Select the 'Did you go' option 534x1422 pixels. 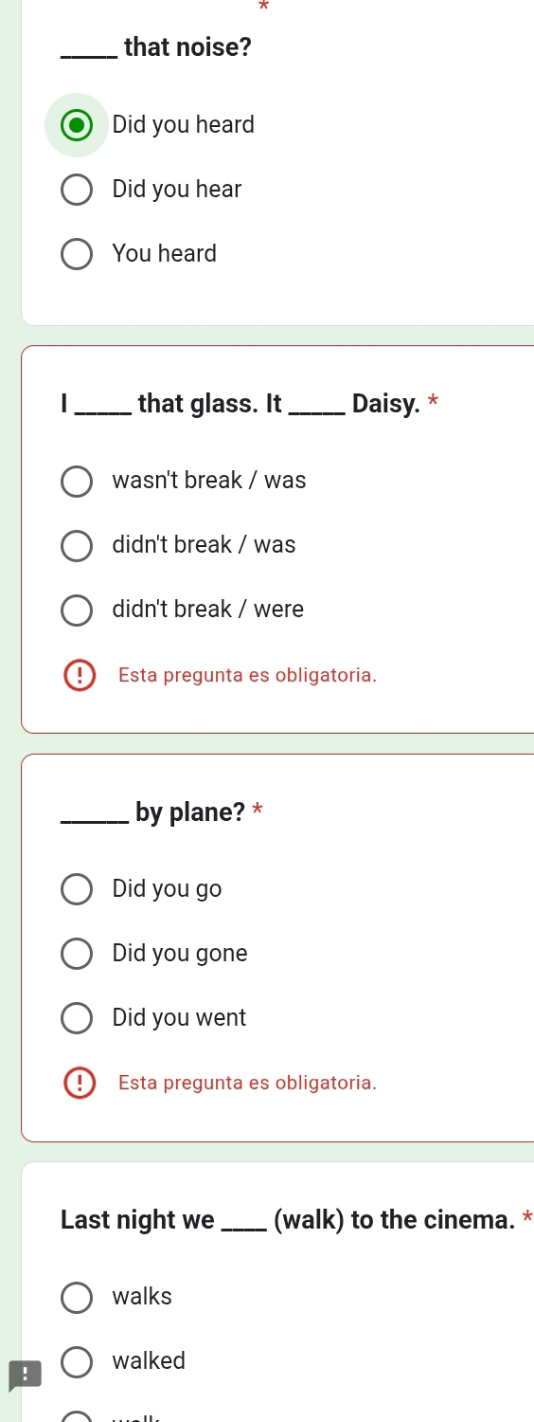pyautogui.click(x=77, y=889)
